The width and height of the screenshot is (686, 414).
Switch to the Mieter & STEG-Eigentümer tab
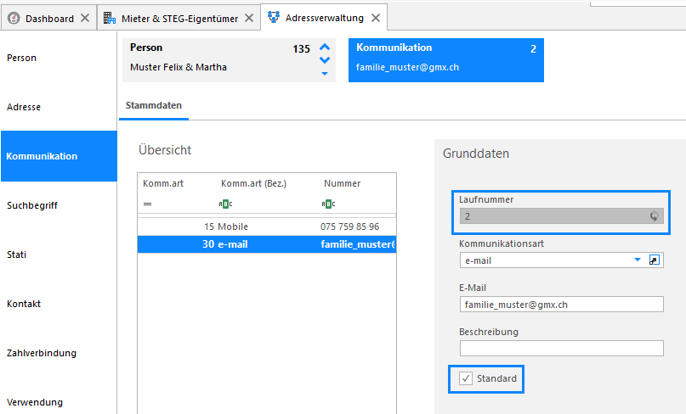coord(179,19)
